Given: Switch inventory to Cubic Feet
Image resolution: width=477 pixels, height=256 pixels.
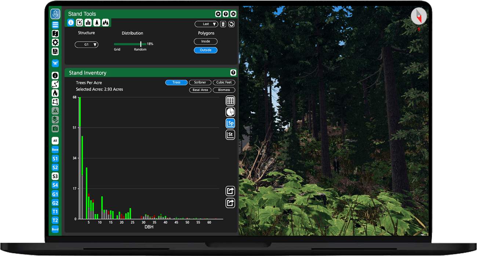Looking at the screenshot, I should (224, 82).
